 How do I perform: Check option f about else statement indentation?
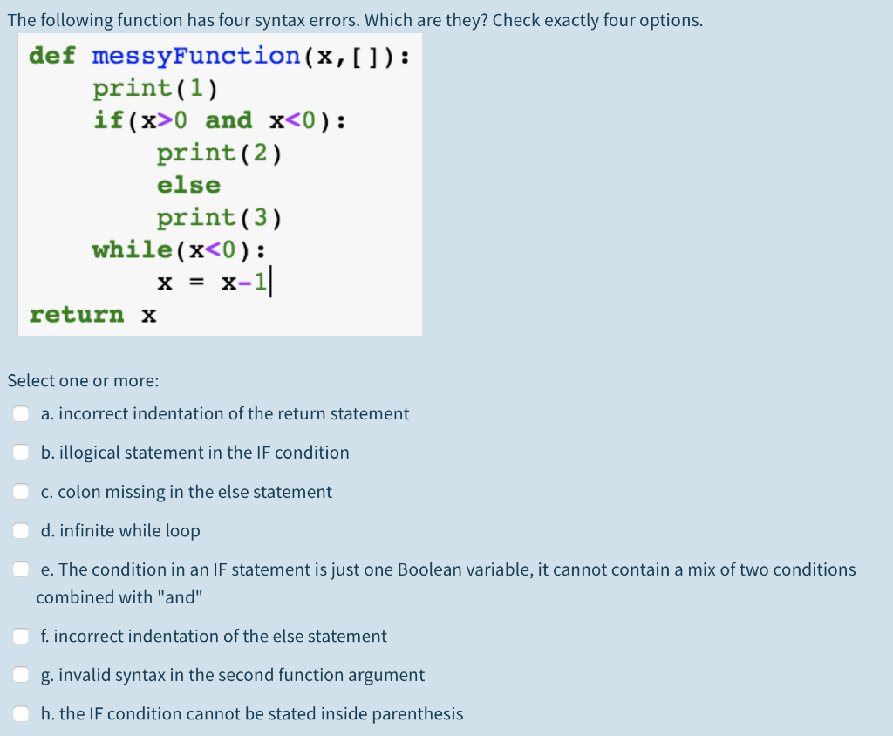click(21, 636)
